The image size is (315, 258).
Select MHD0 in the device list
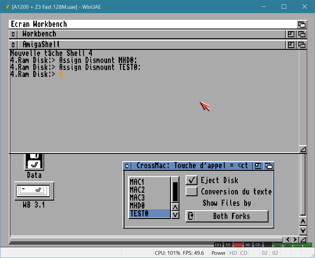(x=149, y=206)
